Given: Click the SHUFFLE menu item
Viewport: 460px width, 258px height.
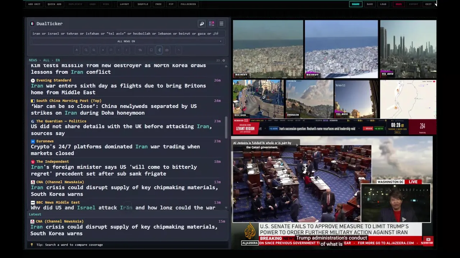Looking at the screenshot, I should pos(143,4).
